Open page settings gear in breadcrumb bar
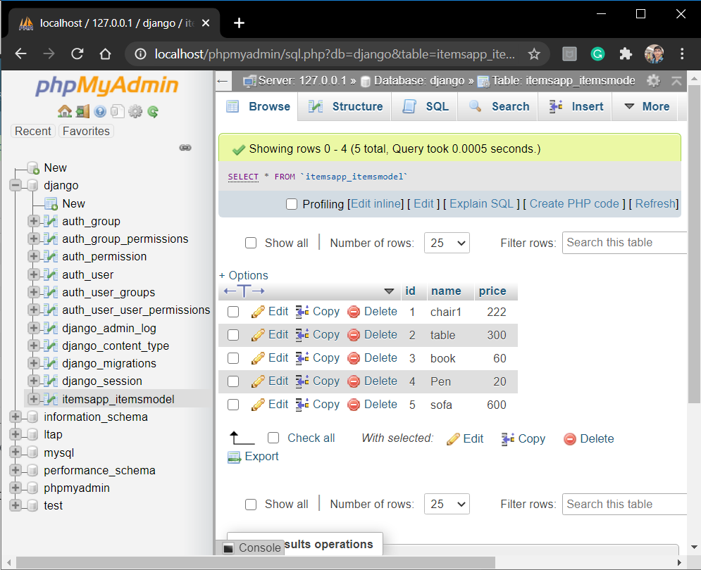The width and height of the screenshot is (701, 570). click(x=653, y=81)
